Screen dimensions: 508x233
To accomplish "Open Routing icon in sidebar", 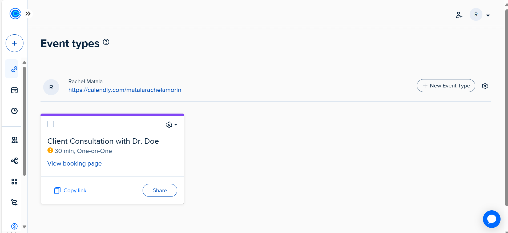I will [14, 202].
